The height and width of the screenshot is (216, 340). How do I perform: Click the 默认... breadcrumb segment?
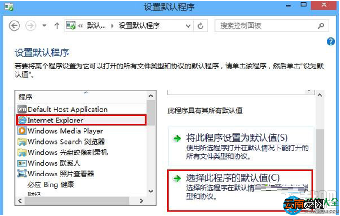pyautogui.click(x=96, y=26)
